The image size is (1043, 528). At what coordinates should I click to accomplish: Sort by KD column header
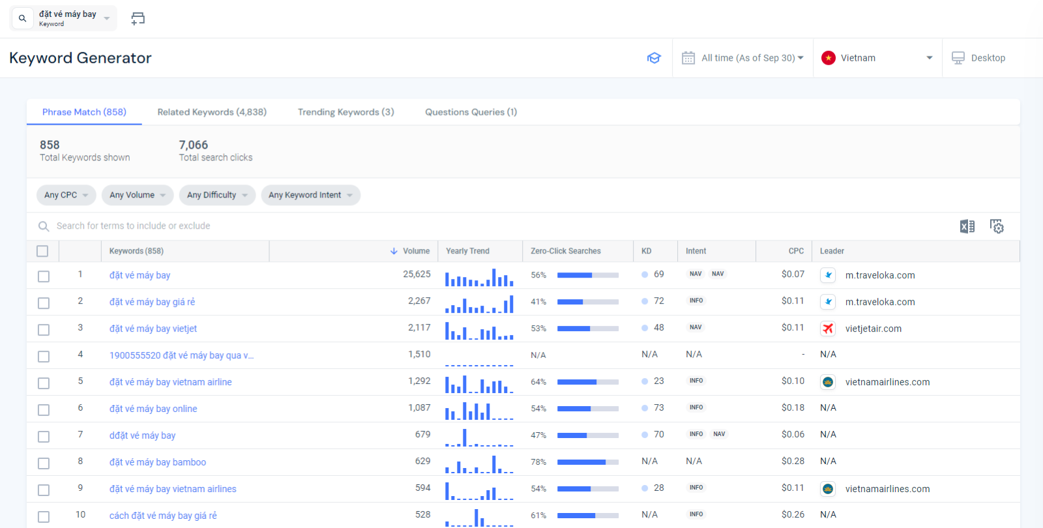click(x=646, y=251)
